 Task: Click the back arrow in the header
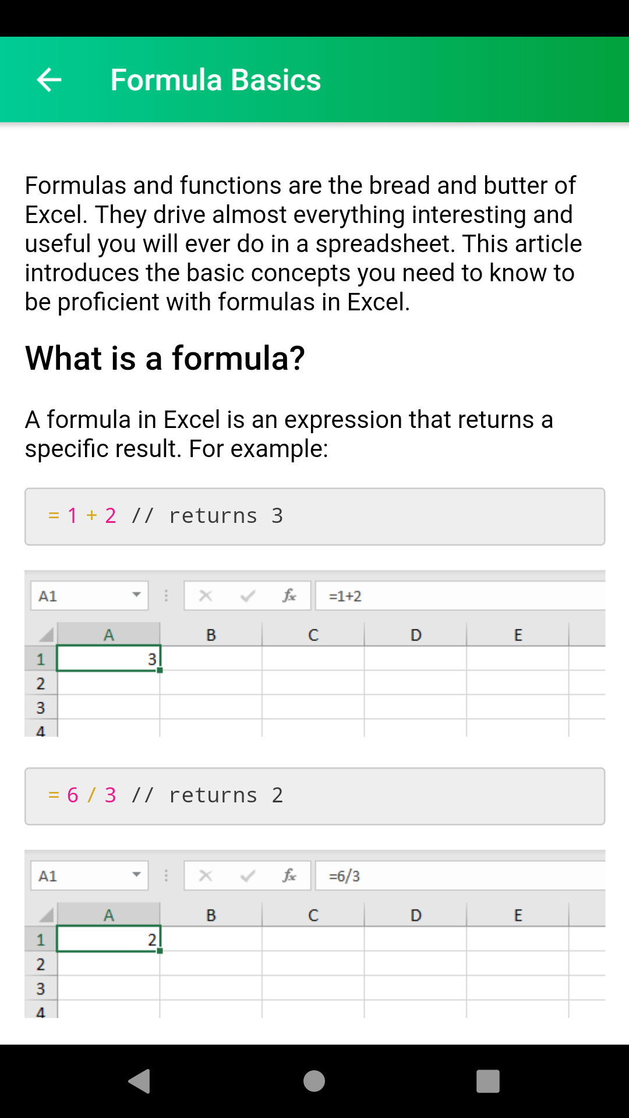49,79
